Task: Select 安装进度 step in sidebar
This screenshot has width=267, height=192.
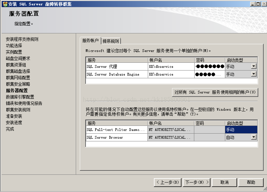Action: 14,122
